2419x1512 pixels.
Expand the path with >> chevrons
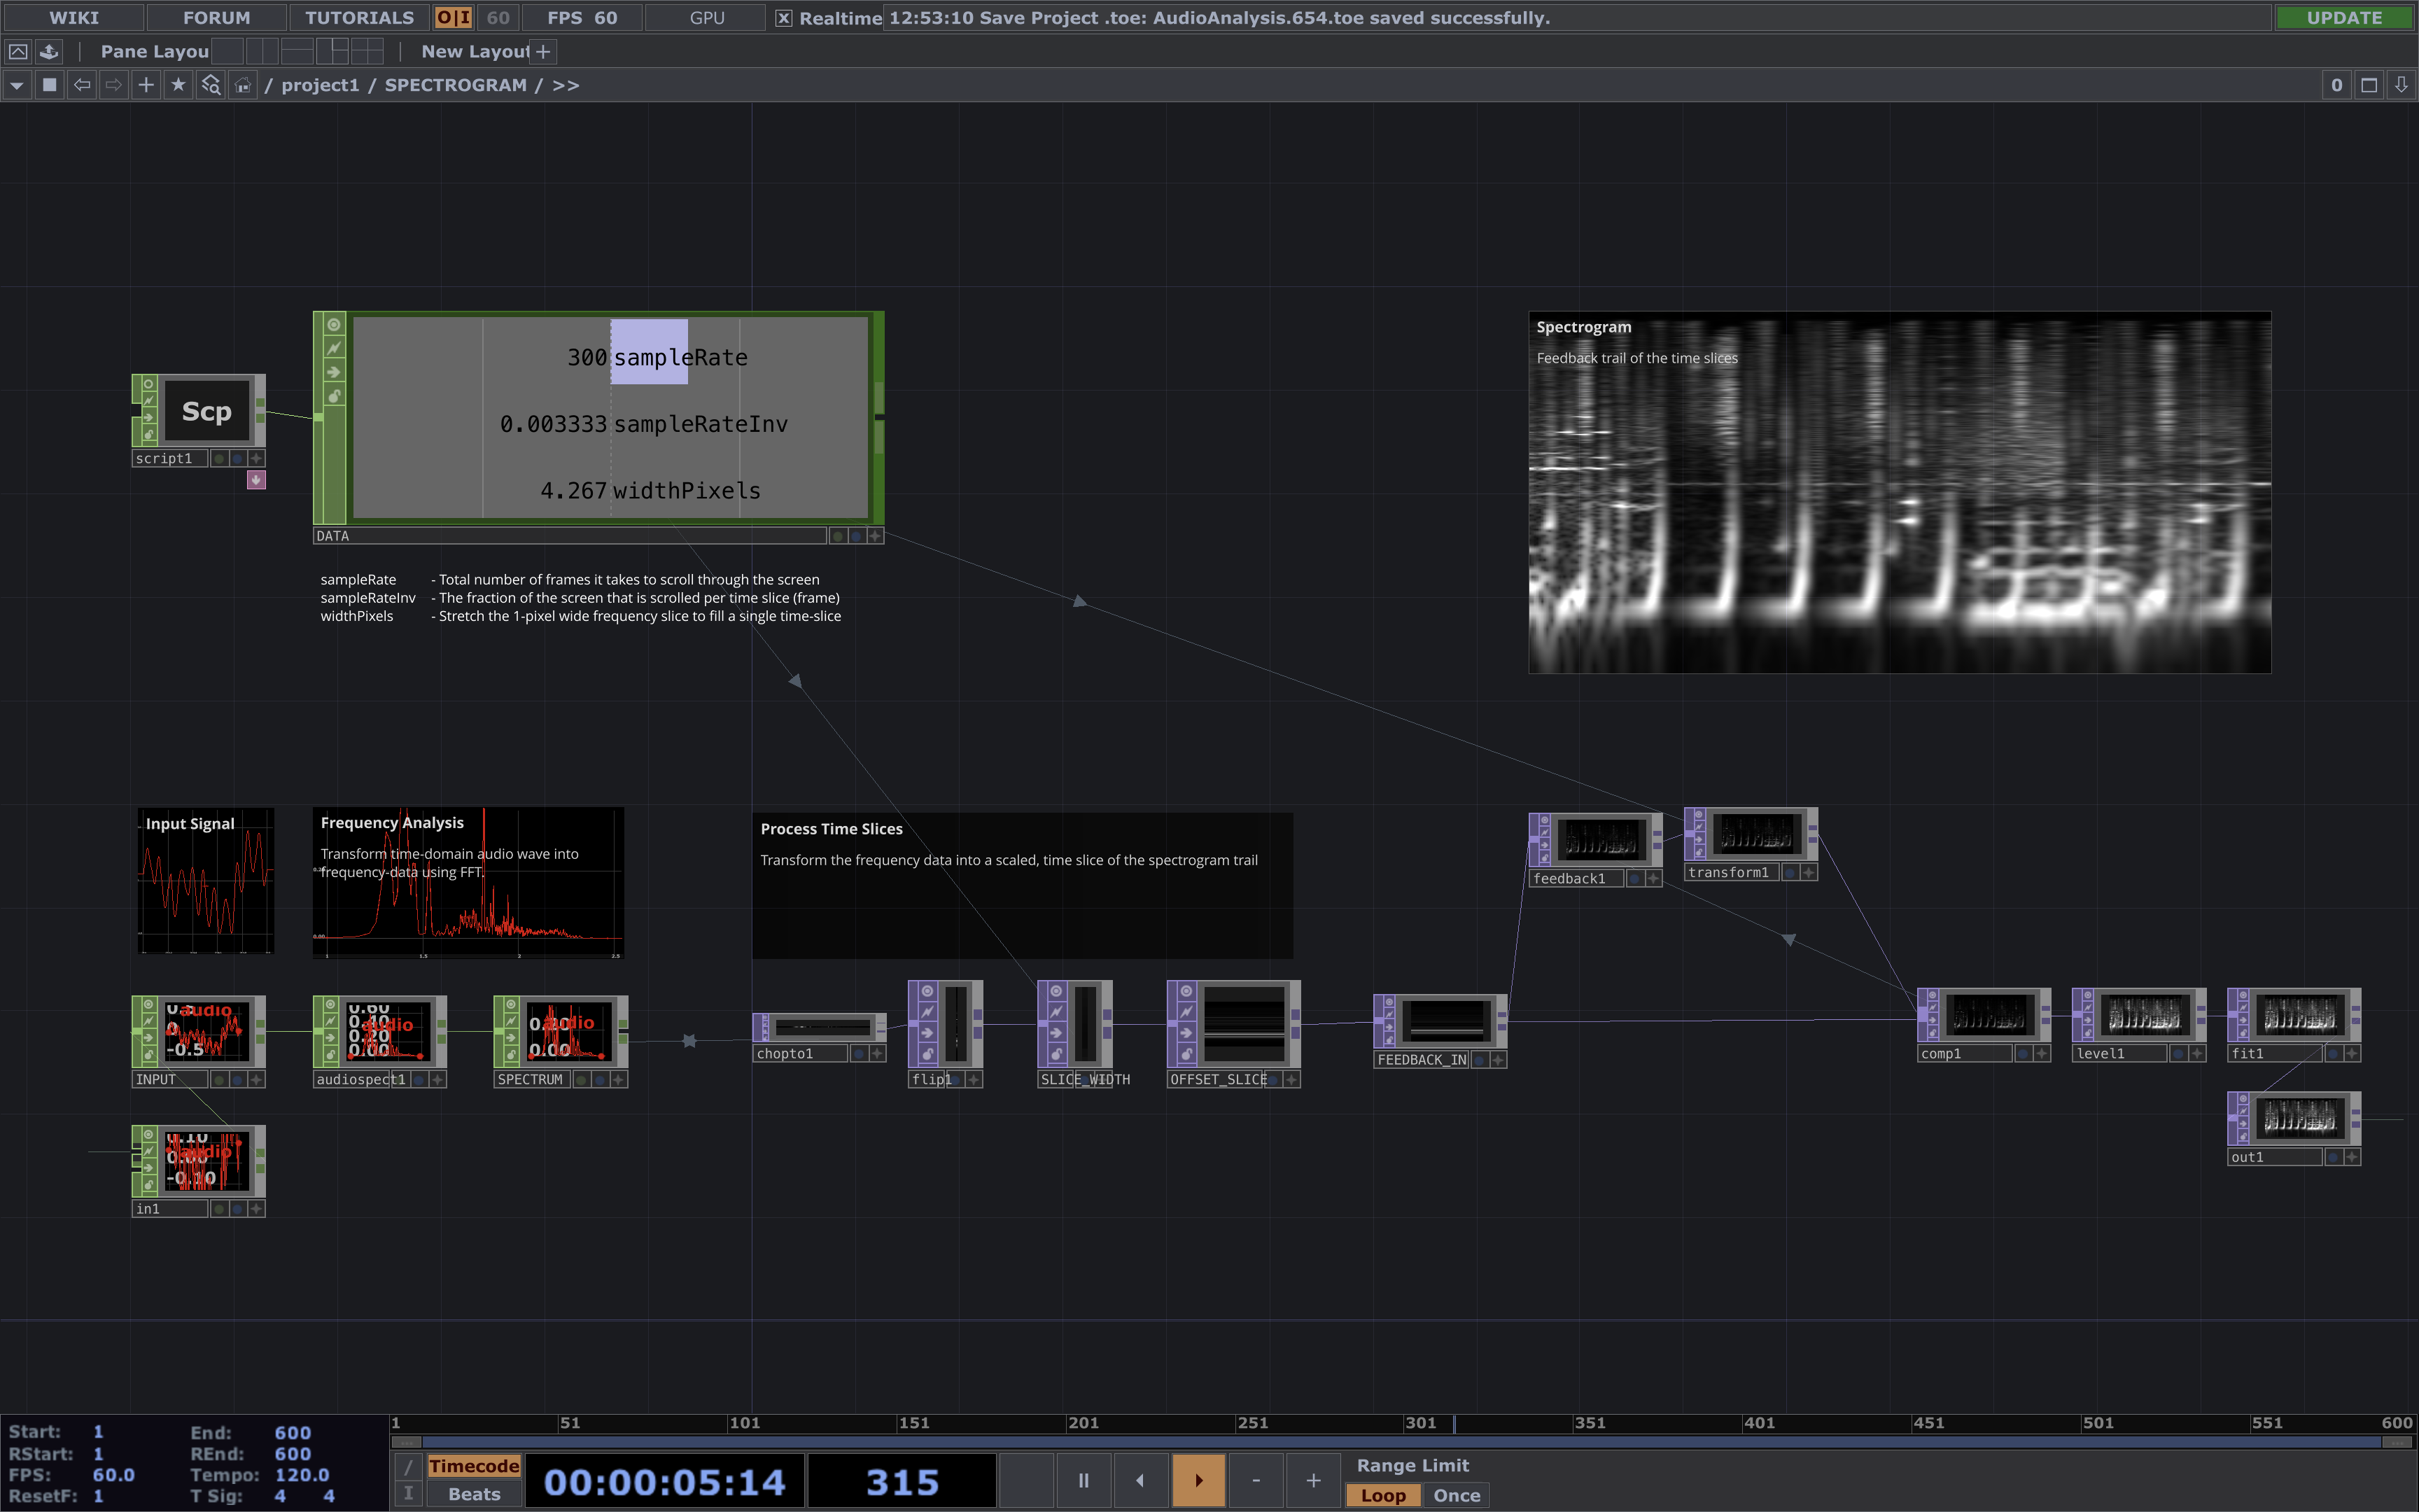tap(566, 85)
